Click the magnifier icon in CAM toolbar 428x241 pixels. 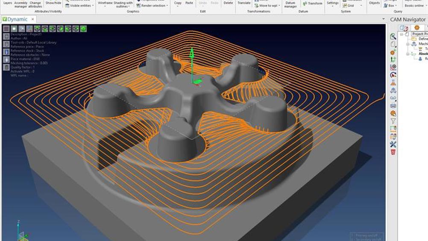[x=393, y=37]
